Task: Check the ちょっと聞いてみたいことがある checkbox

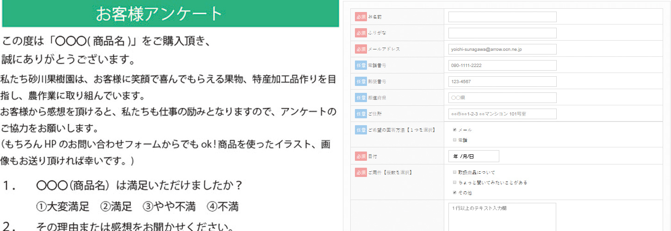Action: (455, 182)
